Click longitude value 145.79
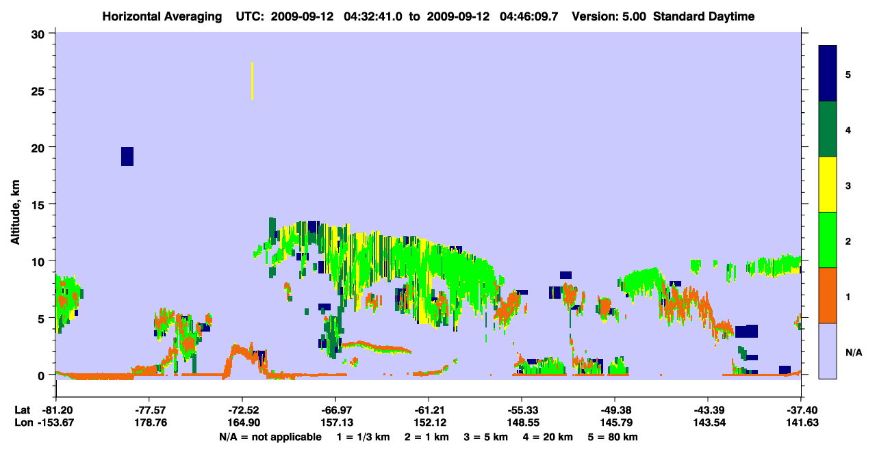890x456 pixels. pos(615,423)
